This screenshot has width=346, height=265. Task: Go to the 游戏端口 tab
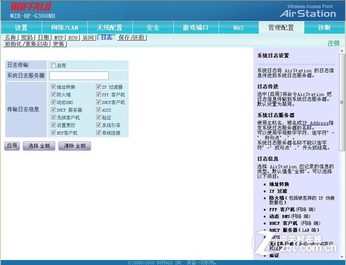(x=196, y=28)
